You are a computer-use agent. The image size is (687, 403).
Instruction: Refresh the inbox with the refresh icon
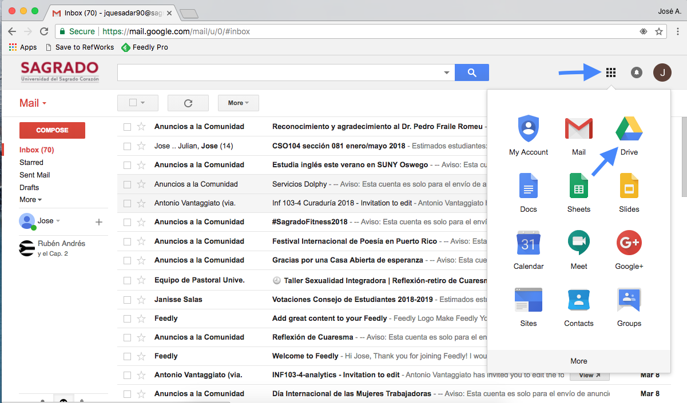pyautogui.click(x=188, y=103)
